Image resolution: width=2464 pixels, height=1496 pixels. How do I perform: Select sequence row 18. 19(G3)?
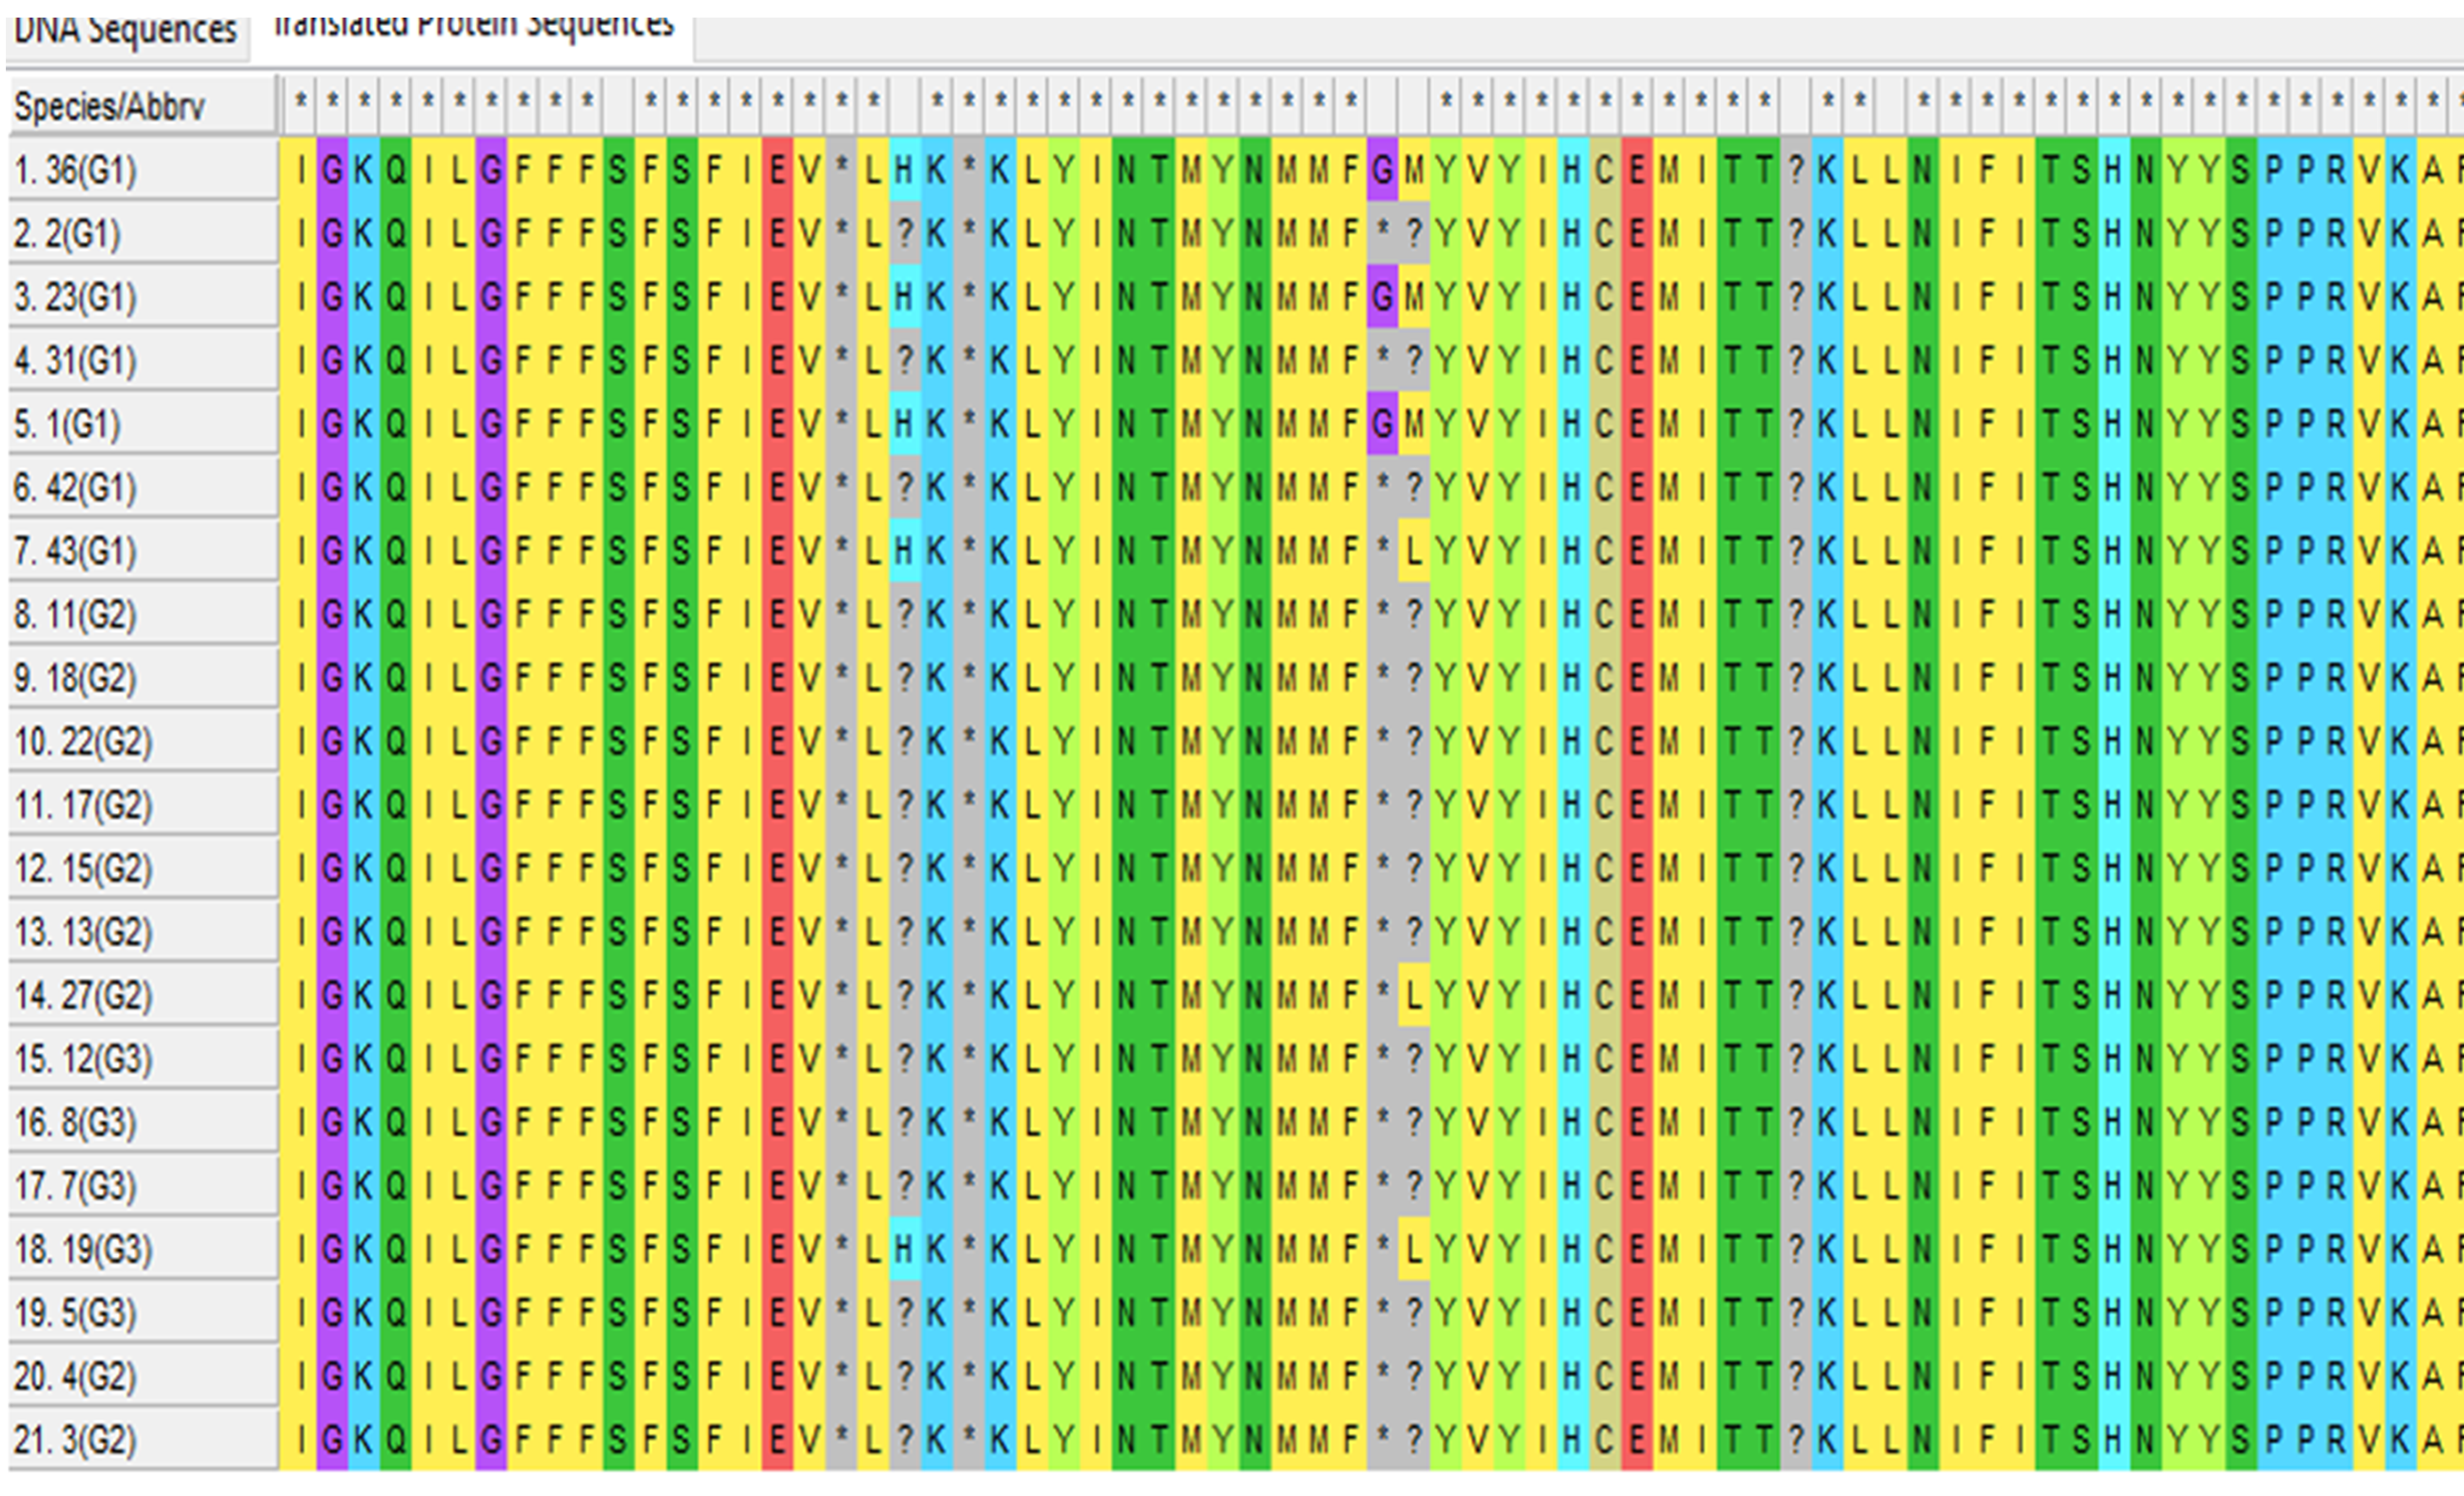coord(142,1249)
